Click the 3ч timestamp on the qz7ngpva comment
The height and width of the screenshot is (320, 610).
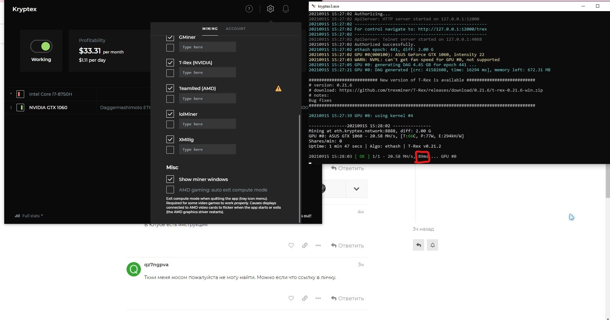point(360,265)
